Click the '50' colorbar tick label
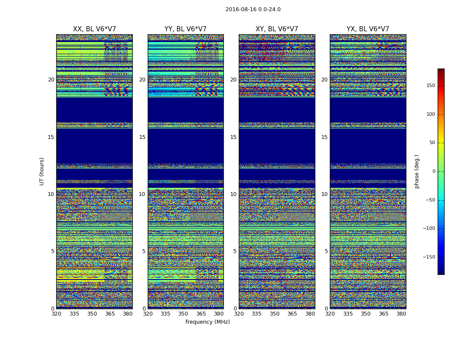This screenshot has width=451, height=343. (x=432, y=143)
